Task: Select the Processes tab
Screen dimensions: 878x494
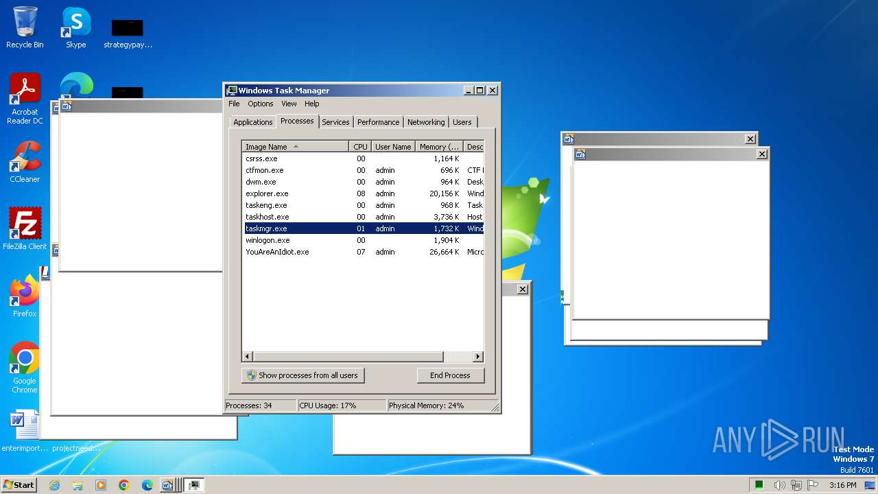Action: 297,121
